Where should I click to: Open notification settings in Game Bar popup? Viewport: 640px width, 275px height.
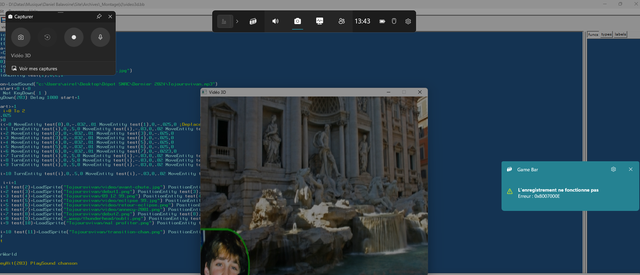(x=613, y=169)
